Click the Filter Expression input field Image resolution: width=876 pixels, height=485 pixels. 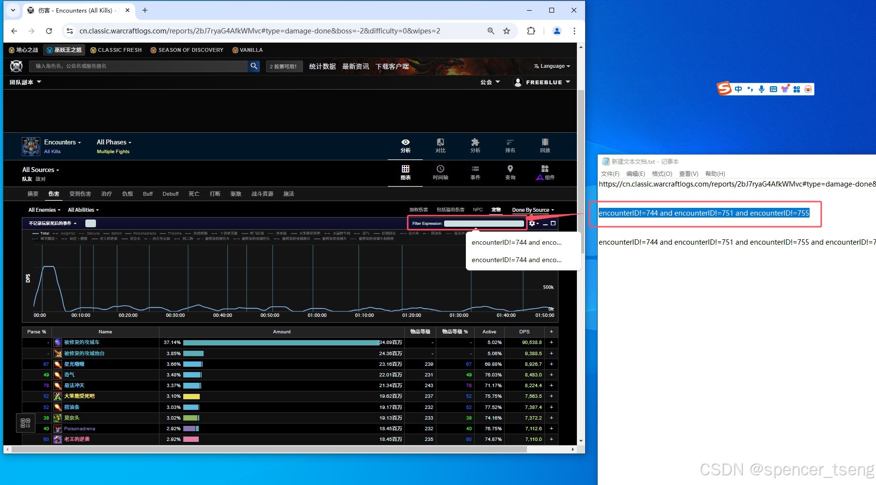[x=484, y=223]
